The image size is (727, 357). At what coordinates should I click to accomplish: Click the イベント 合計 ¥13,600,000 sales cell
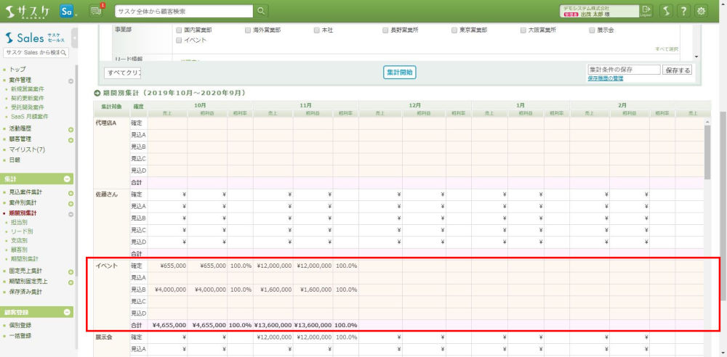[273, 326]
